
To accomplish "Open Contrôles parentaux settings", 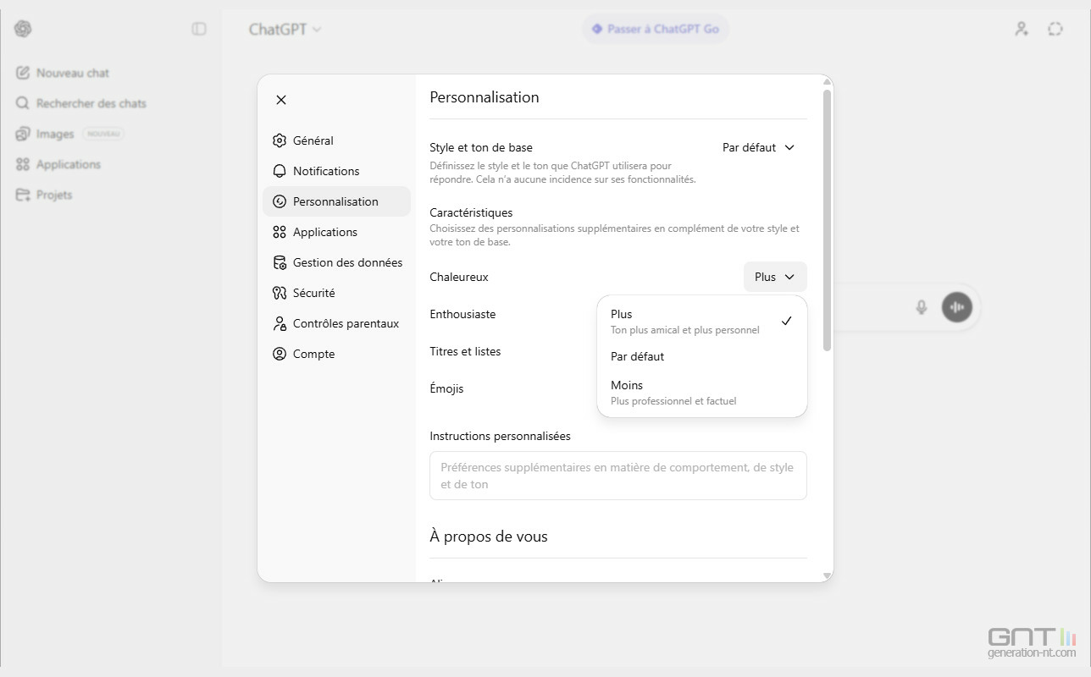I will [x=345, y=323].
